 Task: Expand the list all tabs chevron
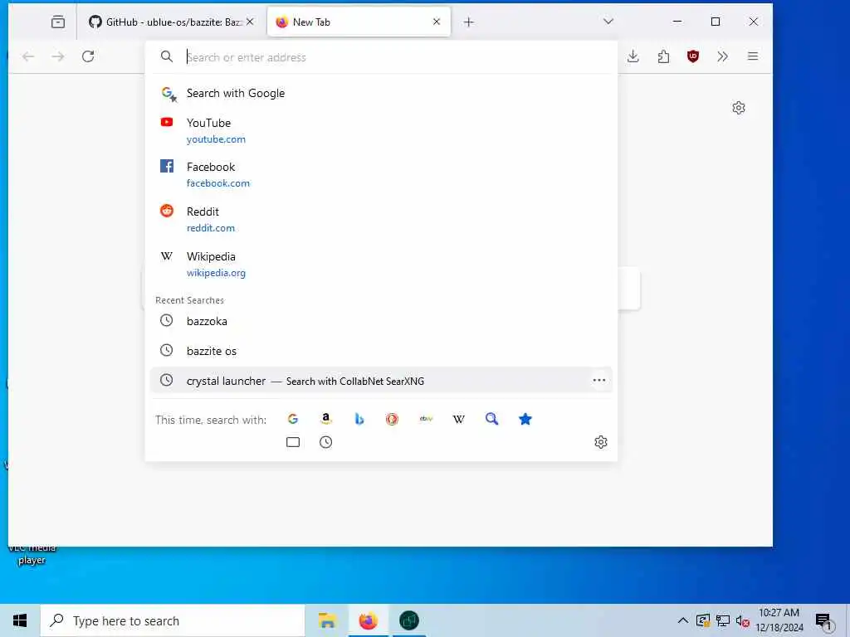(x=608, y=22)
